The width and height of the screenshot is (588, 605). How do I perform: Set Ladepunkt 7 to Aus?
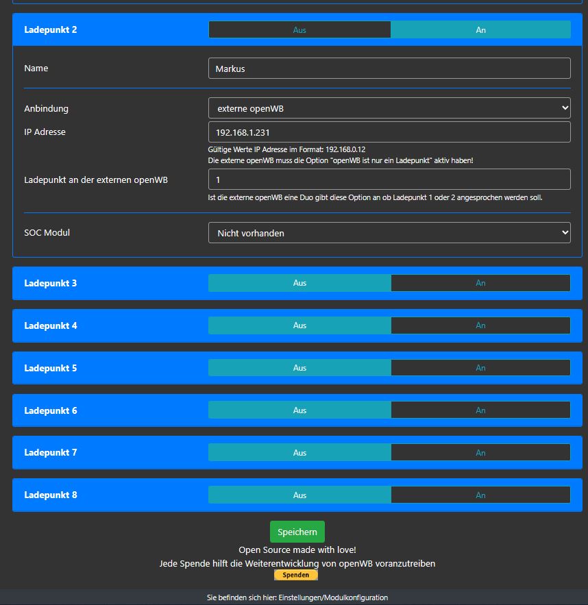coord(299,453)
